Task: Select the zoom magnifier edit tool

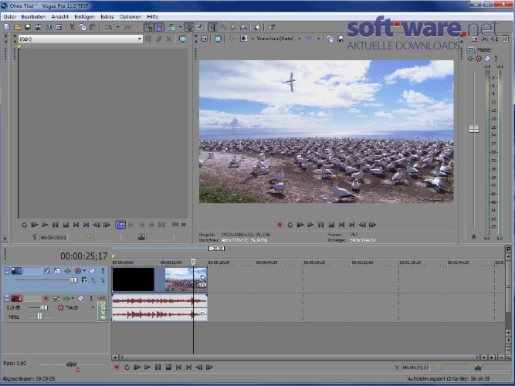Action: point(243,27)
